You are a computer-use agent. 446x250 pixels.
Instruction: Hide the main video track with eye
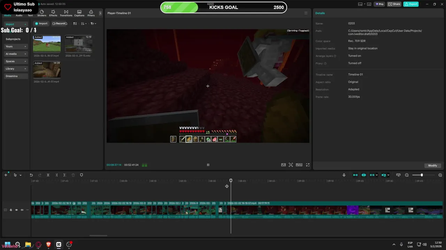tap(16, 210)
